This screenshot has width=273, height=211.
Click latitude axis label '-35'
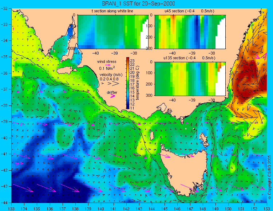click(x=4, y=57)
